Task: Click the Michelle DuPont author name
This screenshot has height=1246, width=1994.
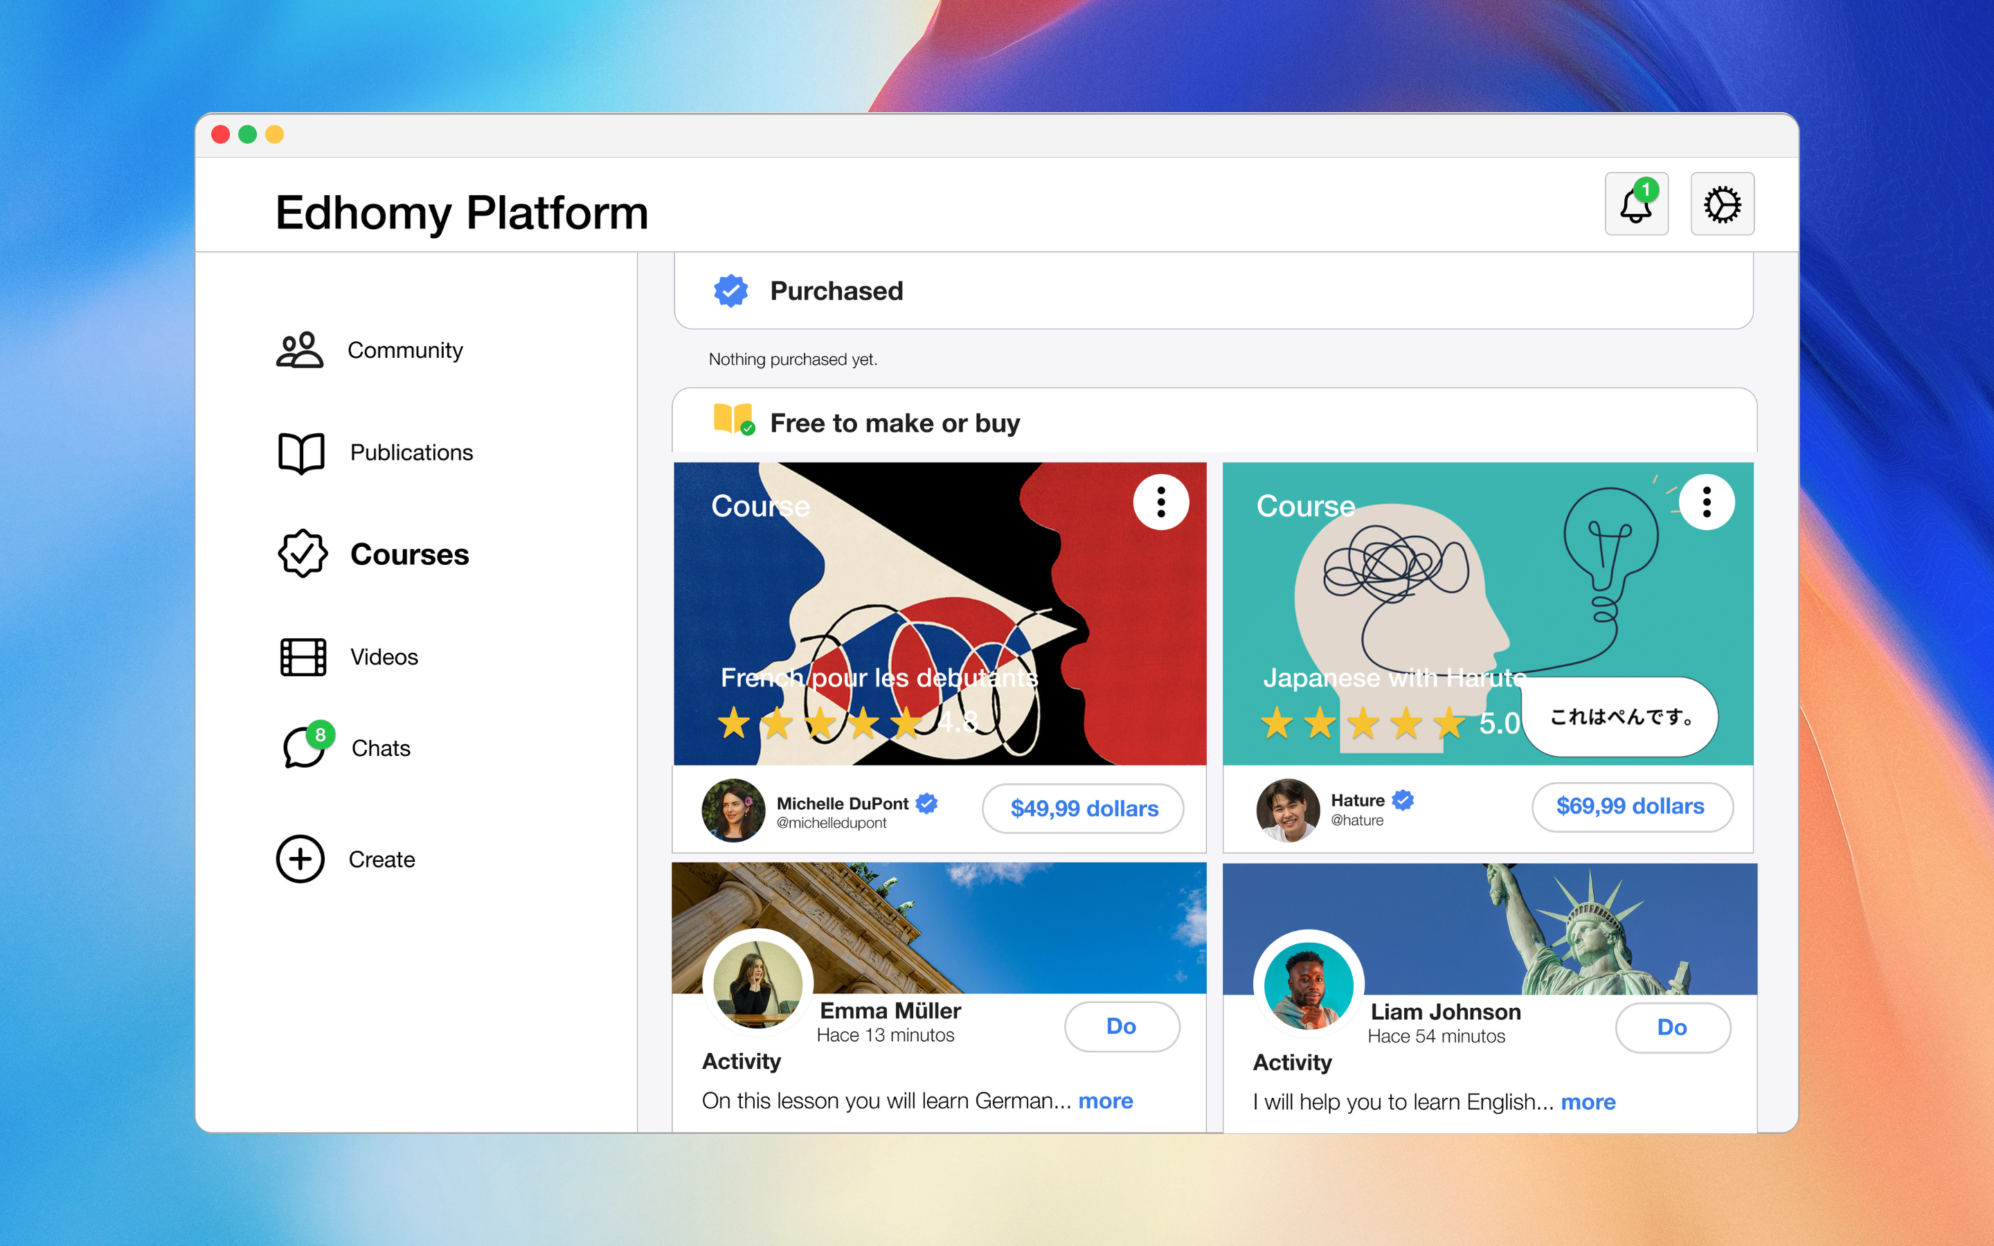Action: click(x=842, y=804)
